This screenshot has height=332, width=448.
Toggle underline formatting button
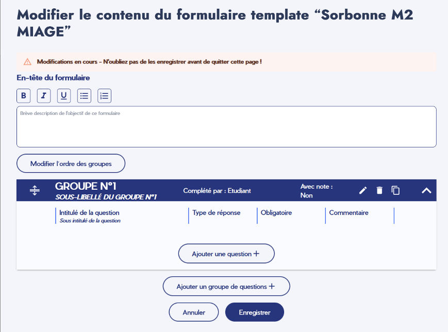(64, 96)
